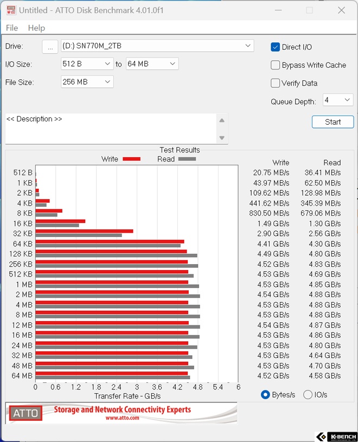Viewport: 358px width, 442px height.
Task: Close the ATTO Disk Benchmark window
Action: tap(341, 10)
